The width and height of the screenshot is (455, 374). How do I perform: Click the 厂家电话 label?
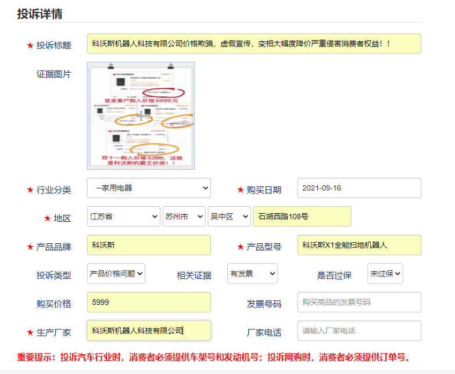click(x=264, y=333)
